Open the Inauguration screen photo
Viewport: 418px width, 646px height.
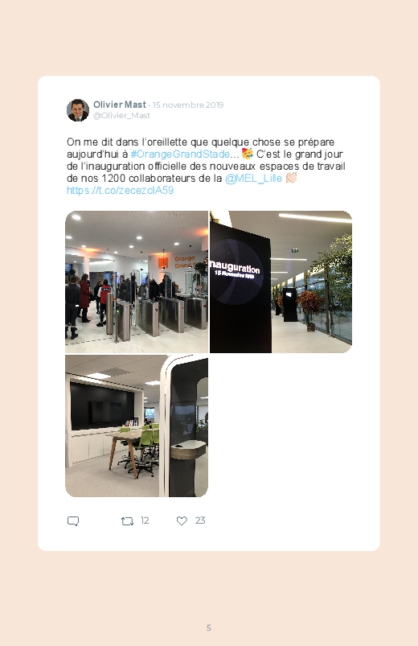click(x=281, y=282)
